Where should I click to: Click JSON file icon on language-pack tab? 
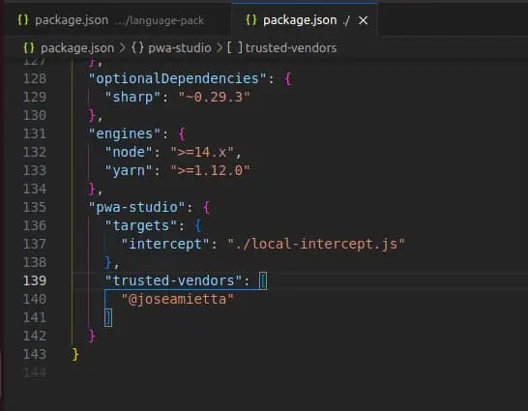point(23,20)
